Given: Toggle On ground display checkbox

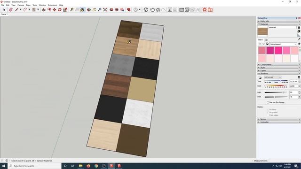Looking at the screenshot, I should 268,113.
